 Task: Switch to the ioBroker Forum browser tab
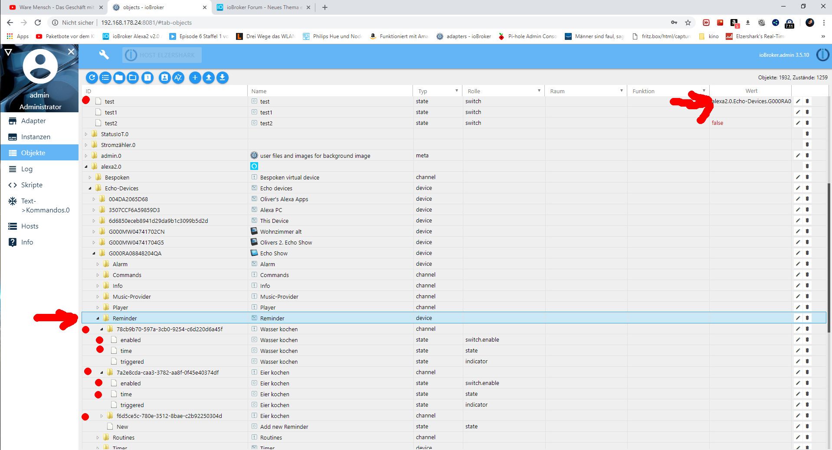pyautogui.click(x=263, y=7)
